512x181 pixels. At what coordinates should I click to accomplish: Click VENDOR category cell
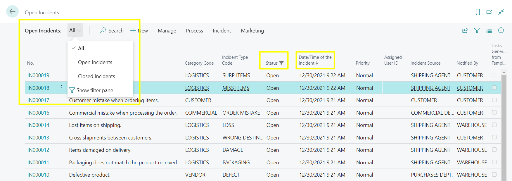[x=195, y=175]
